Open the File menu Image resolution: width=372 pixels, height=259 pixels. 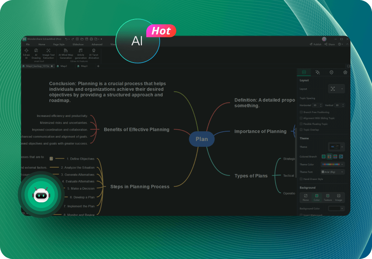coord(28,44)
